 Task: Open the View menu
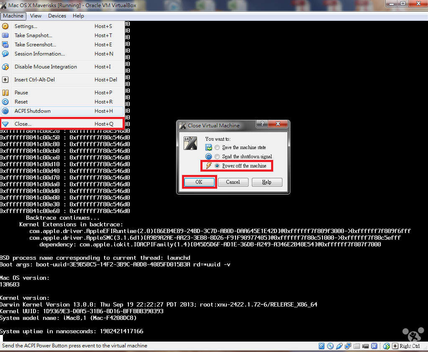pyautogui.click(x=36, y=16)
